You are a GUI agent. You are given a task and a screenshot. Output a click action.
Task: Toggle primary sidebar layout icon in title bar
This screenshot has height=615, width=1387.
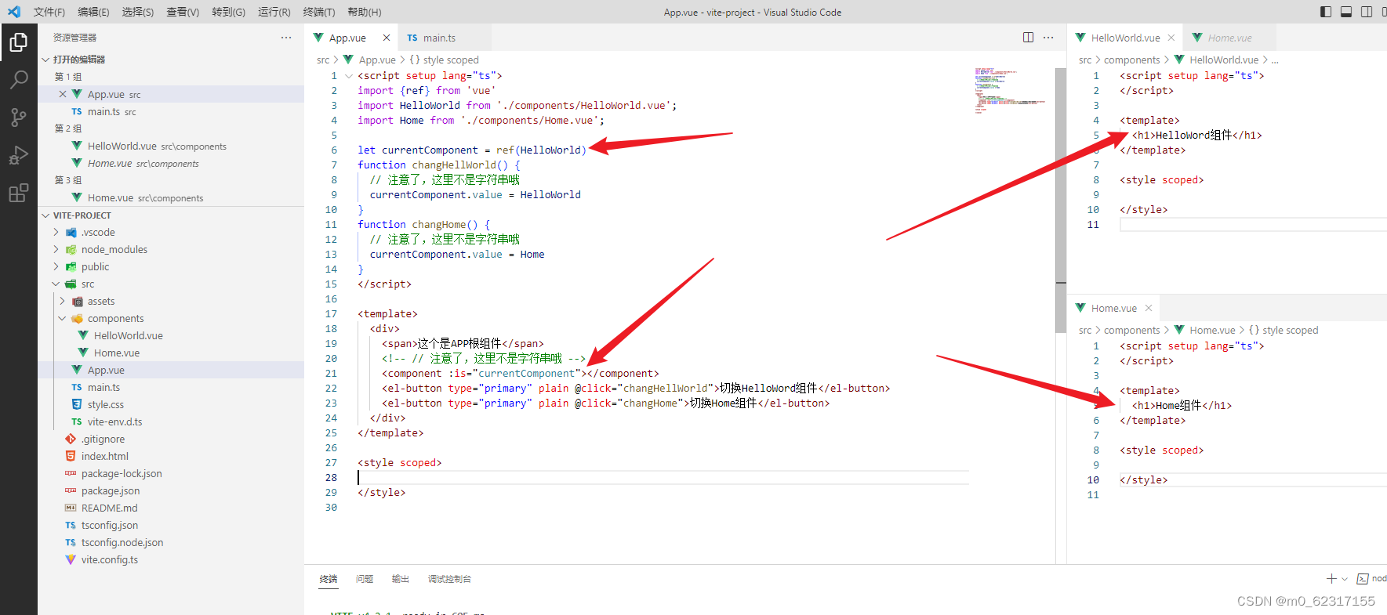(1326, 12)
